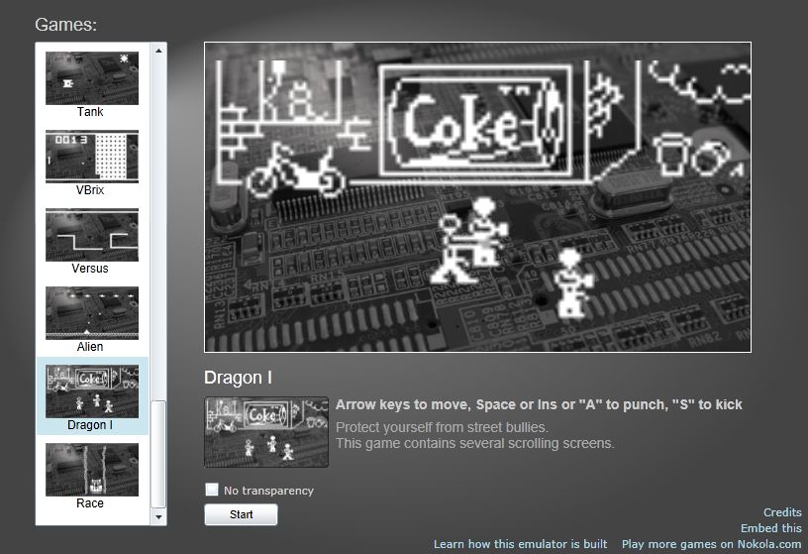The width and height of the screenshot is (808, 554).
Task: Click the small Dragon I preview beside description
Action: (x=266, y=432)
